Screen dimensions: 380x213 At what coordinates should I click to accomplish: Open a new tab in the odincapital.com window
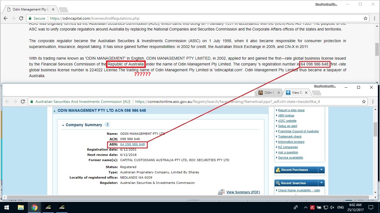pyautogui.click(x=63, y=10)
